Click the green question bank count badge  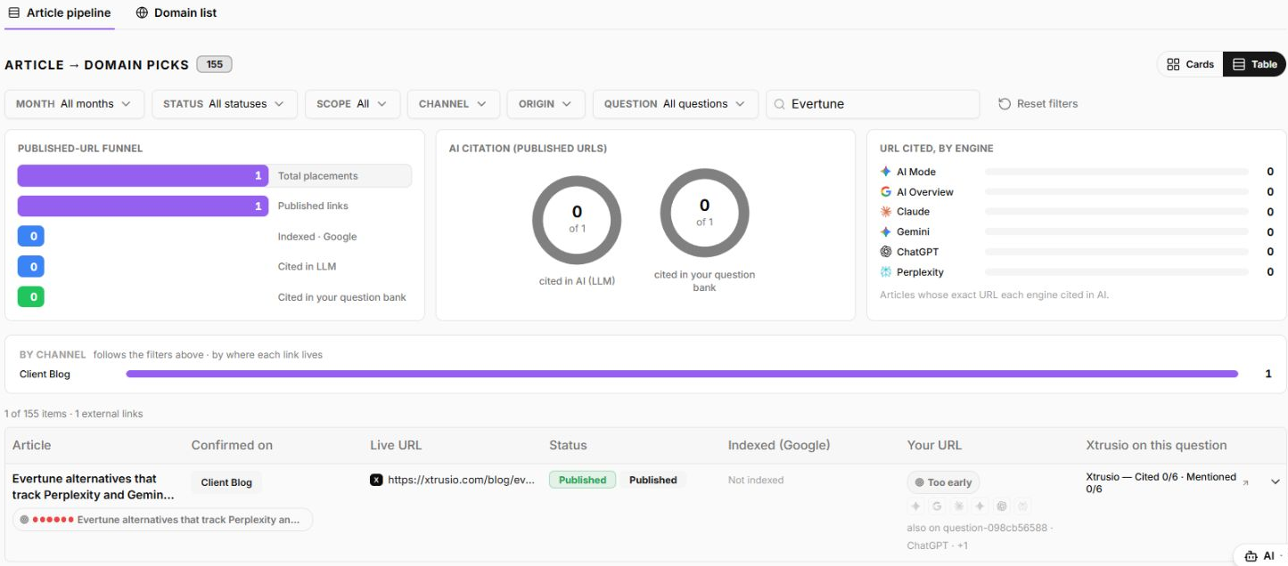click(x=31, y=296)
